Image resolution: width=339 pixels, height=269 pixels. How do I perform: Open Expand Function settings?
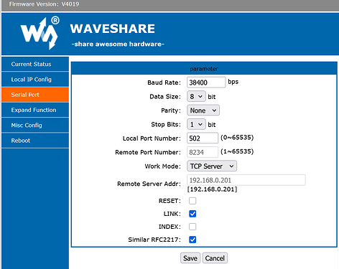[35, 110]
